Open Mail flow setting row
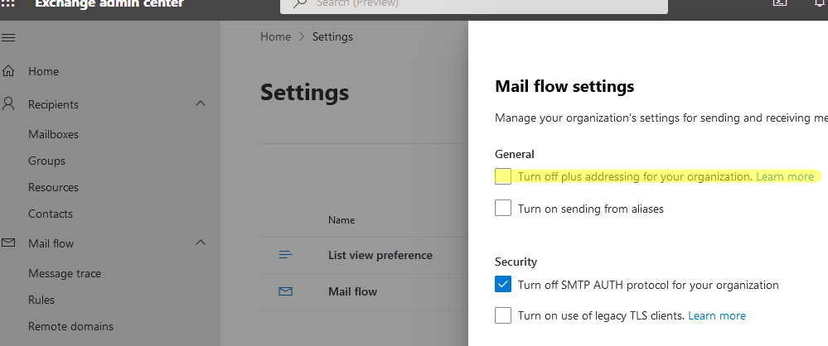This screenshot has height=346, width=828. coord(353,291)
